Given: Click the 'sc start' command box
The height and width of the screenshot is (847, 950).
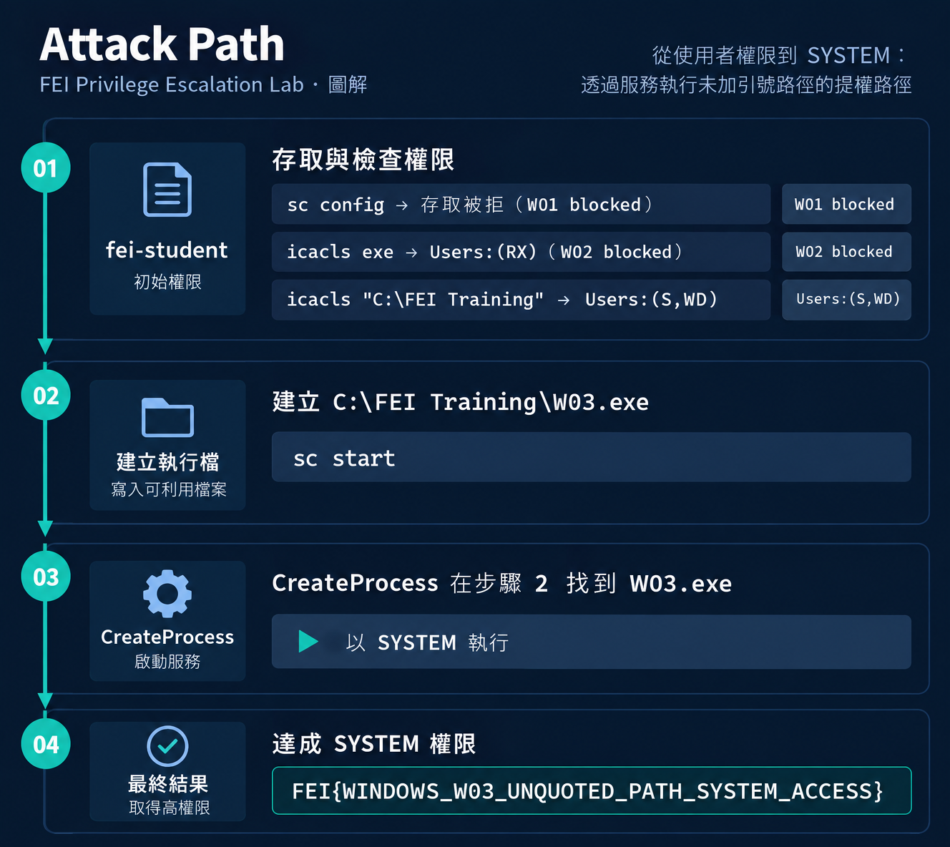Looking at the screenshot, I should pyautogui.click(x=591, y=457).
